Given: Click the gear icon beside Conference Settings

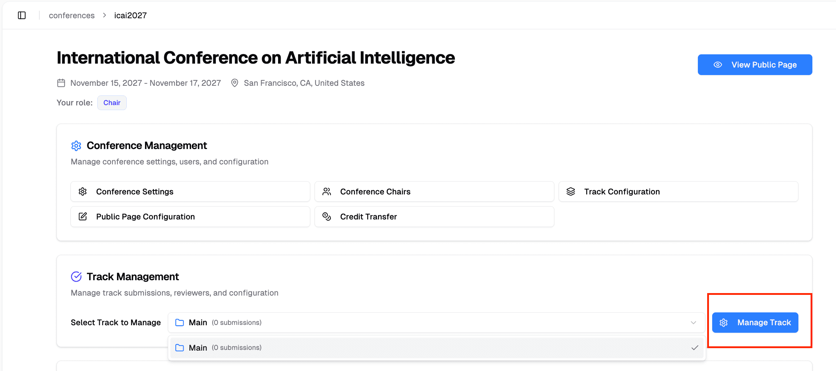Looking at the screenshot, I should pos(83,192).
